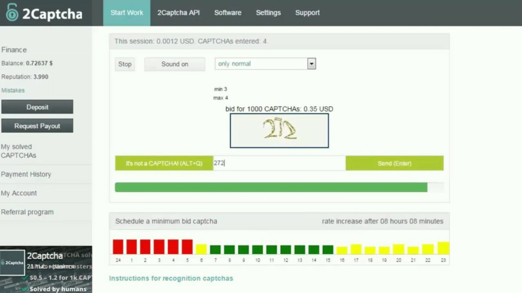
Task: Toggle Sound on
Action: 174,64
